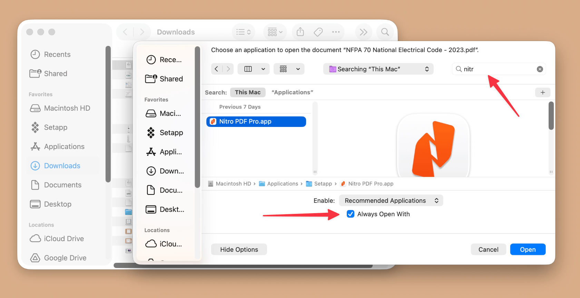Click the dialog sidebar scrollbar
The height and width of the screenshot is (298, 580).
(197, 117)
